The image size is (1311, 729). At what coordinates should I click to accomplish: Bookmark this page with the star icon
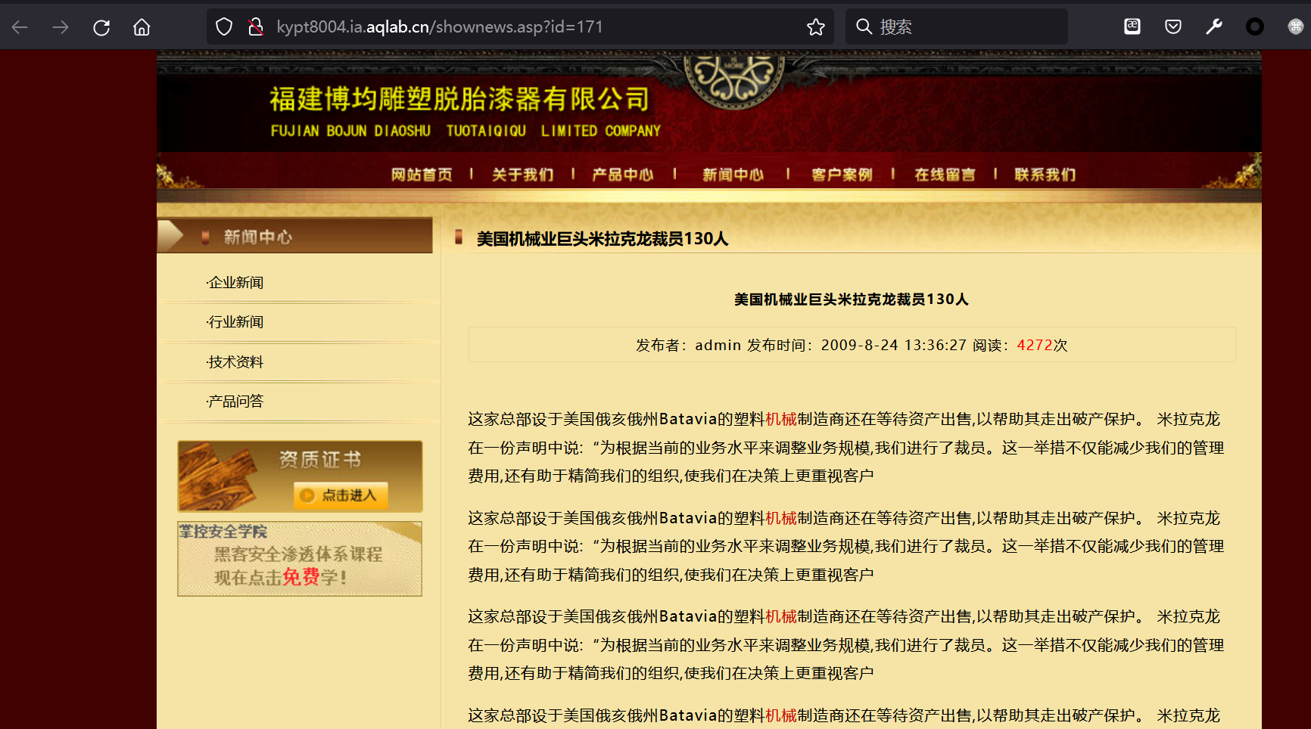[816, 27]
